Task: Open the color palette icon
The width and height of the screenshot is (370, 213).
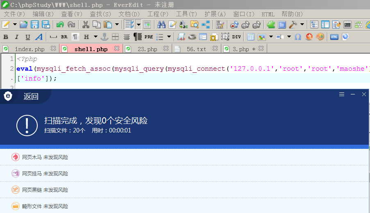Action: [320, 37]
